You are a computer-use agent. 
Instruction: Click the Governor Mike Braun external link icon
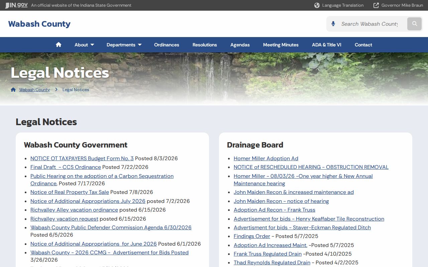pos(376,5)
